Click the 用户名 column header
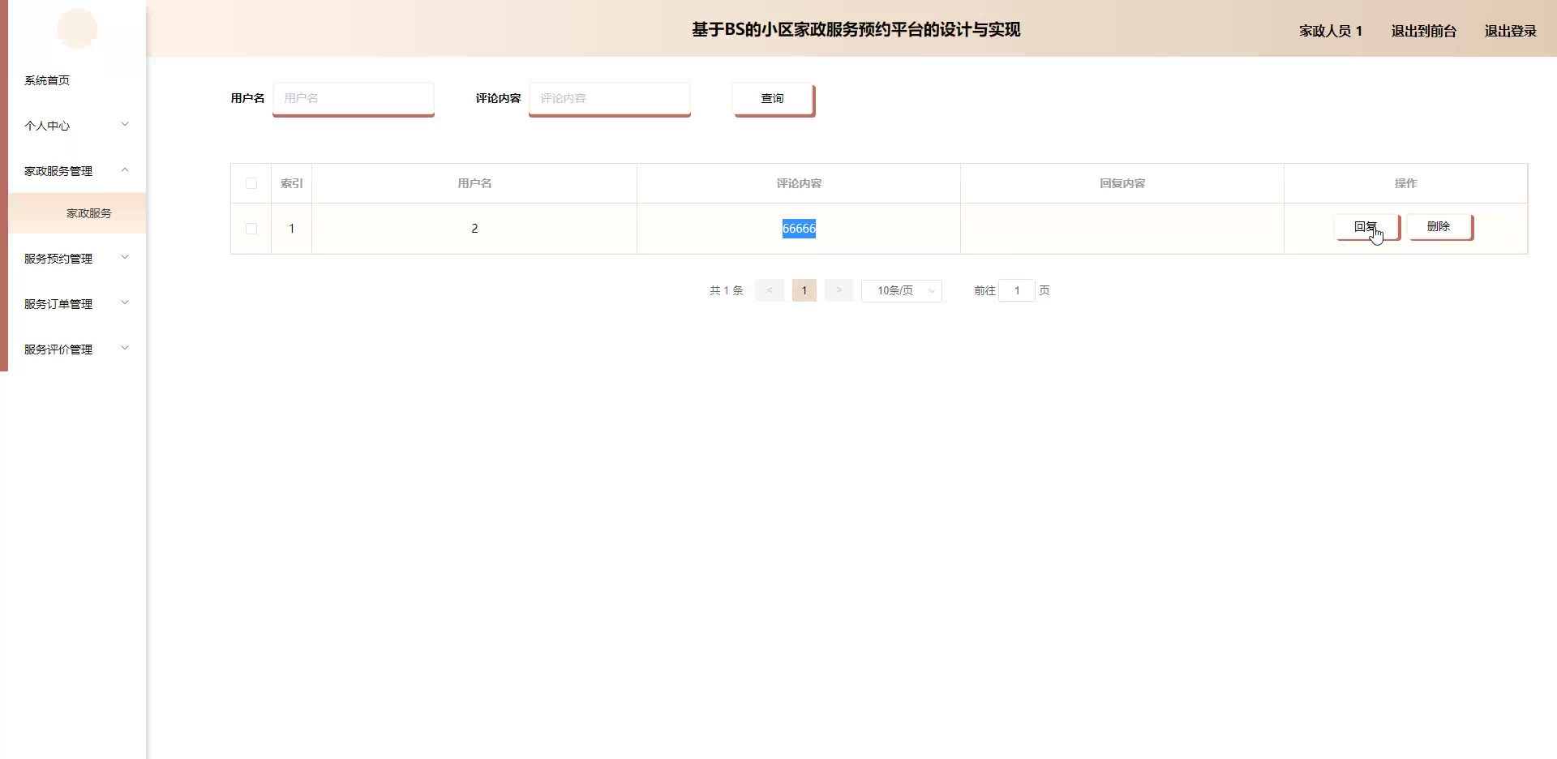 (474, 183)
